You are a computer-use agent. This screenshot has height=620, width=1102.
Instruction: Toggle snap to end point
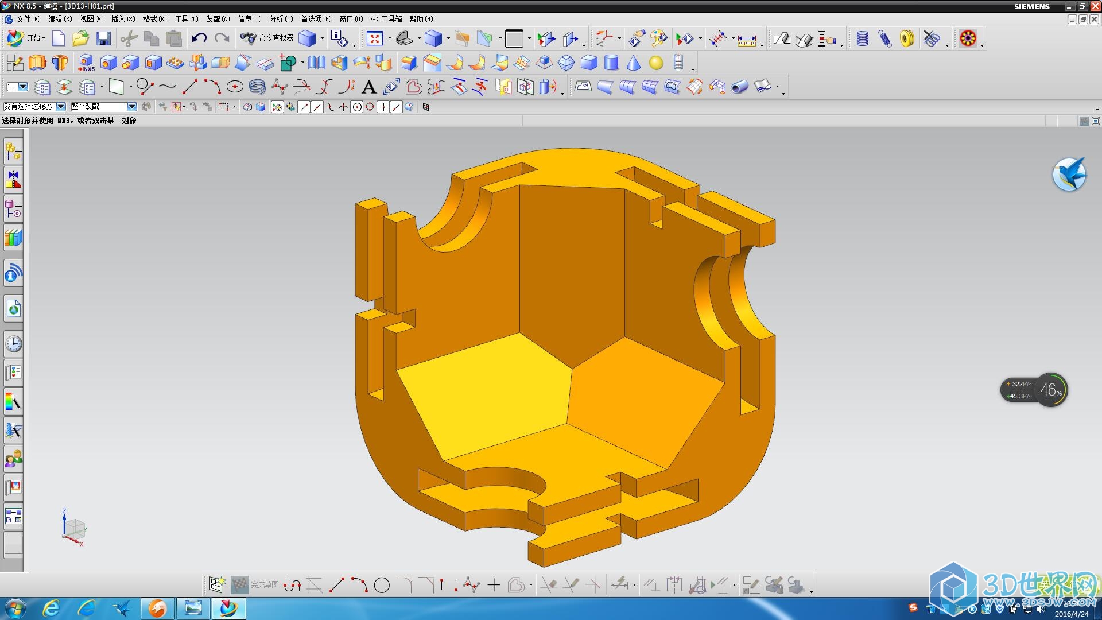[x=304, y=107]
